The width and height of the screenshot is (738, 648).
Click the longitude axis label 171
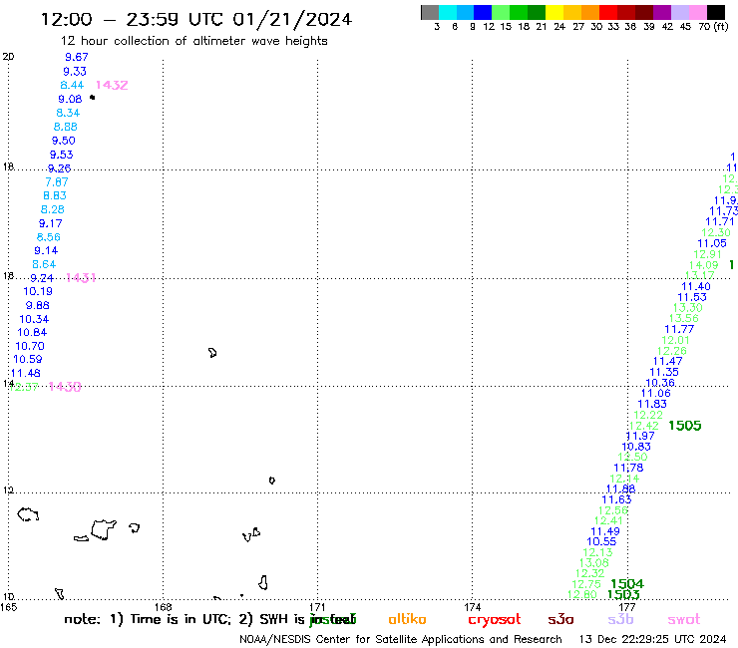click(317, 607)
